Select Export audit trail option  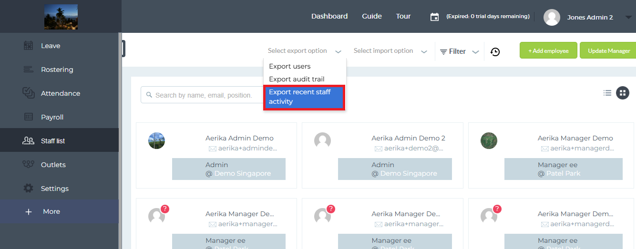click(x=297, y=79)
